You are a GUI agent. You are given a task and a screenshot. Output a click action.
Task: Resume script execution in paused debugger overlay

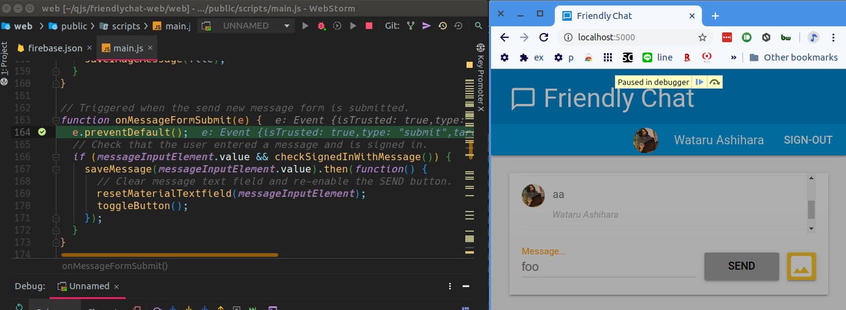coord(699,82)
